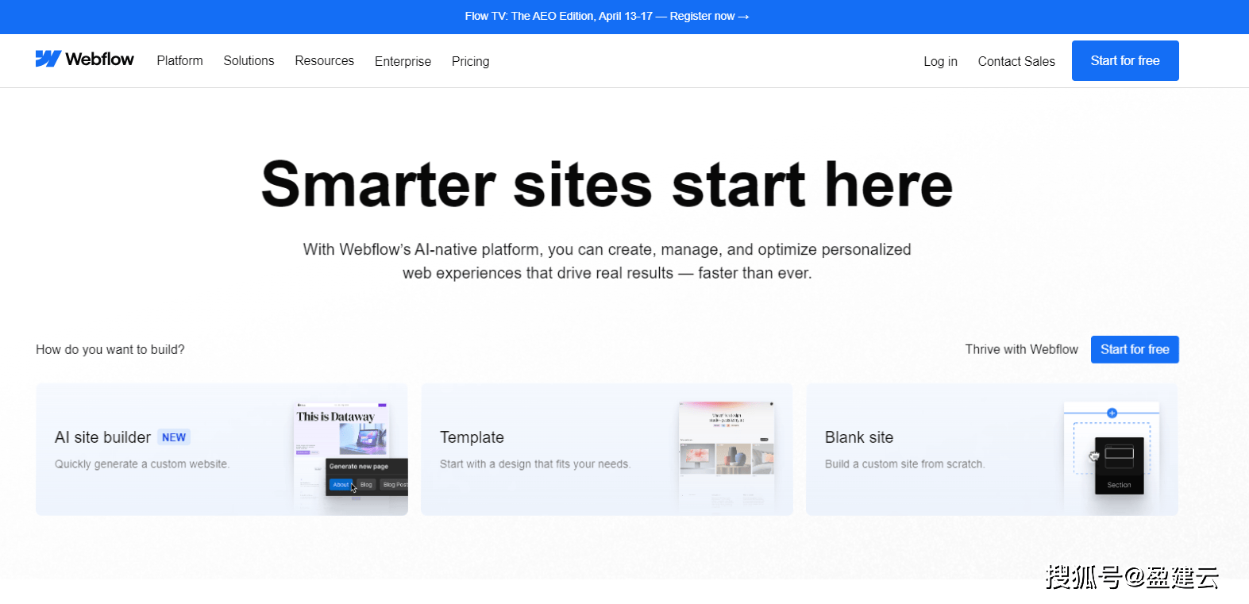1249x604 pixels.
Task: Click the Webflow logo
Action: click(x=85, y=60)
